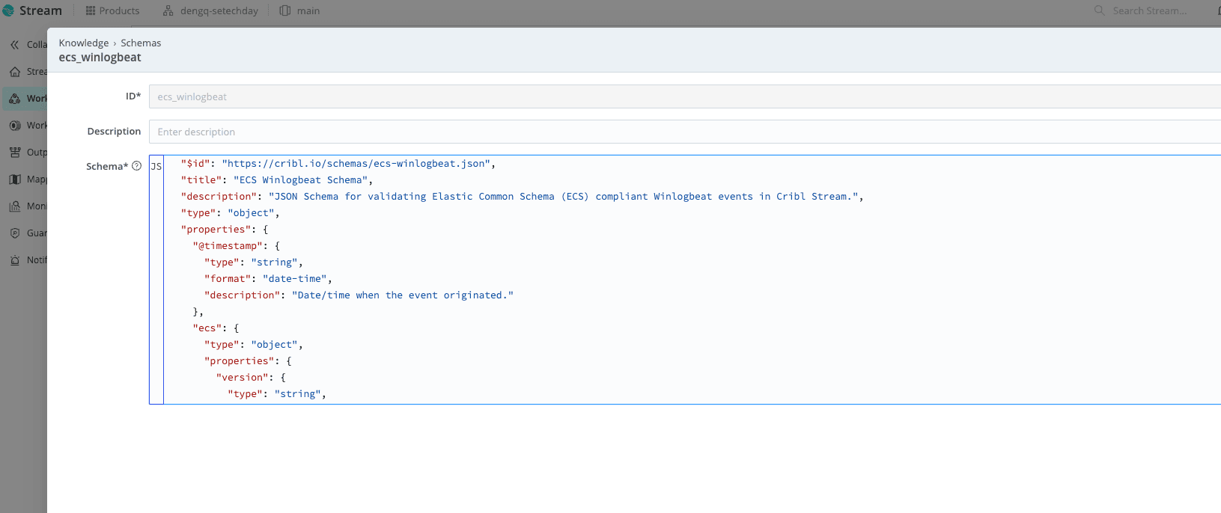Image resolution: width=1221 pixels, height=513 pixels.
Task: Collapse the sidebar with double chevron
Action: pos(14,45)
